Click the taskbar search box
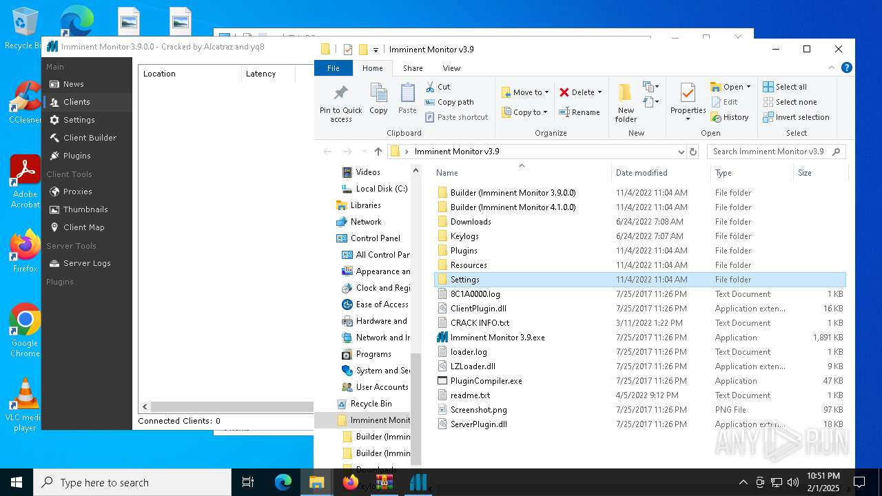 pyautogui.click(x=132, y=483)
